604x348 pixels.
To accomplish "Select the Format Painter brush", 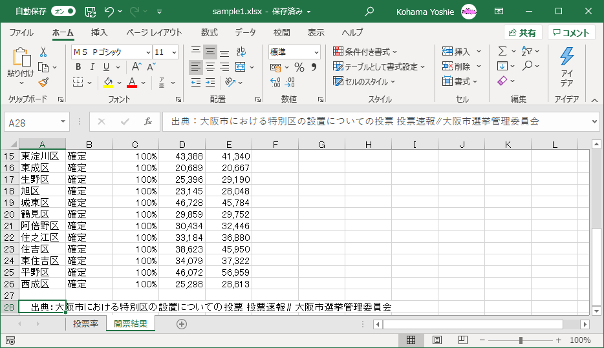I will [x=43, y=82].
